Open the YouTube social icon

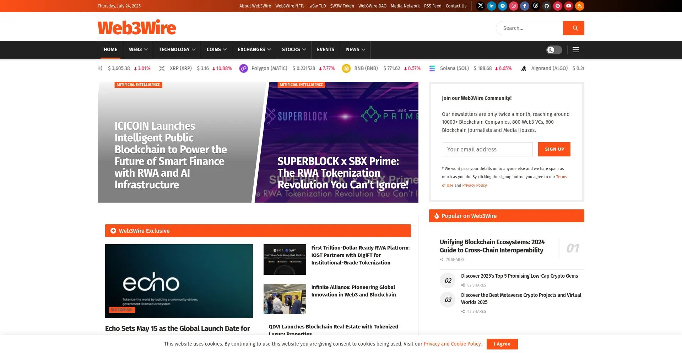(x=569, y=6)
